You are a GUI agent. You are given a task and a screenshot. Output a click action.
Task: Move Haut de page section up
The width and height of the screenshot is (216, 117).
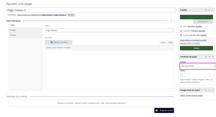[168, 21]
